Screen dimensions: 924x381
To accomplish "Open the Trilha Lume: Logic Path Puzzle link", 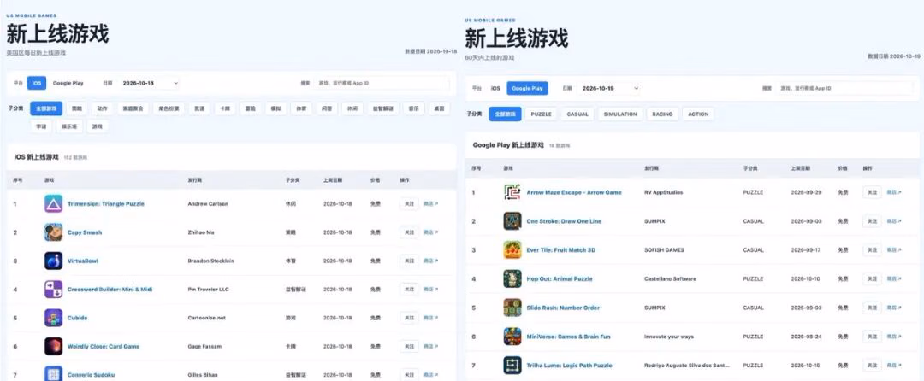I will click(569, 365).
